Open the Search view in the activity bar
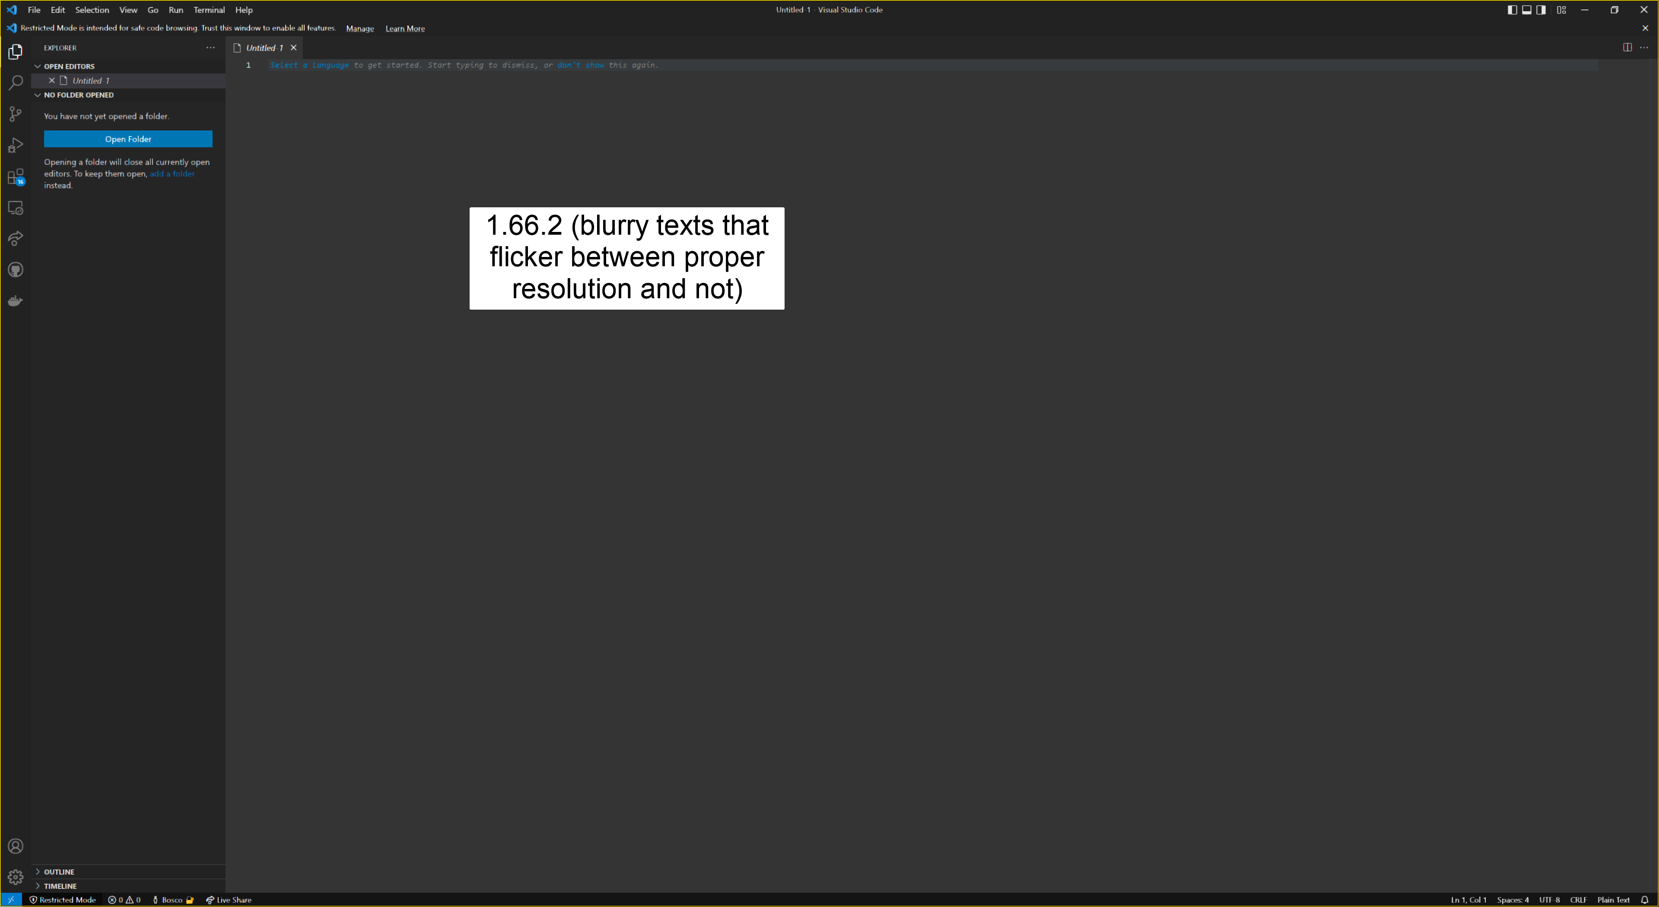Screen dimensions: 1659x907 [15, 82]
